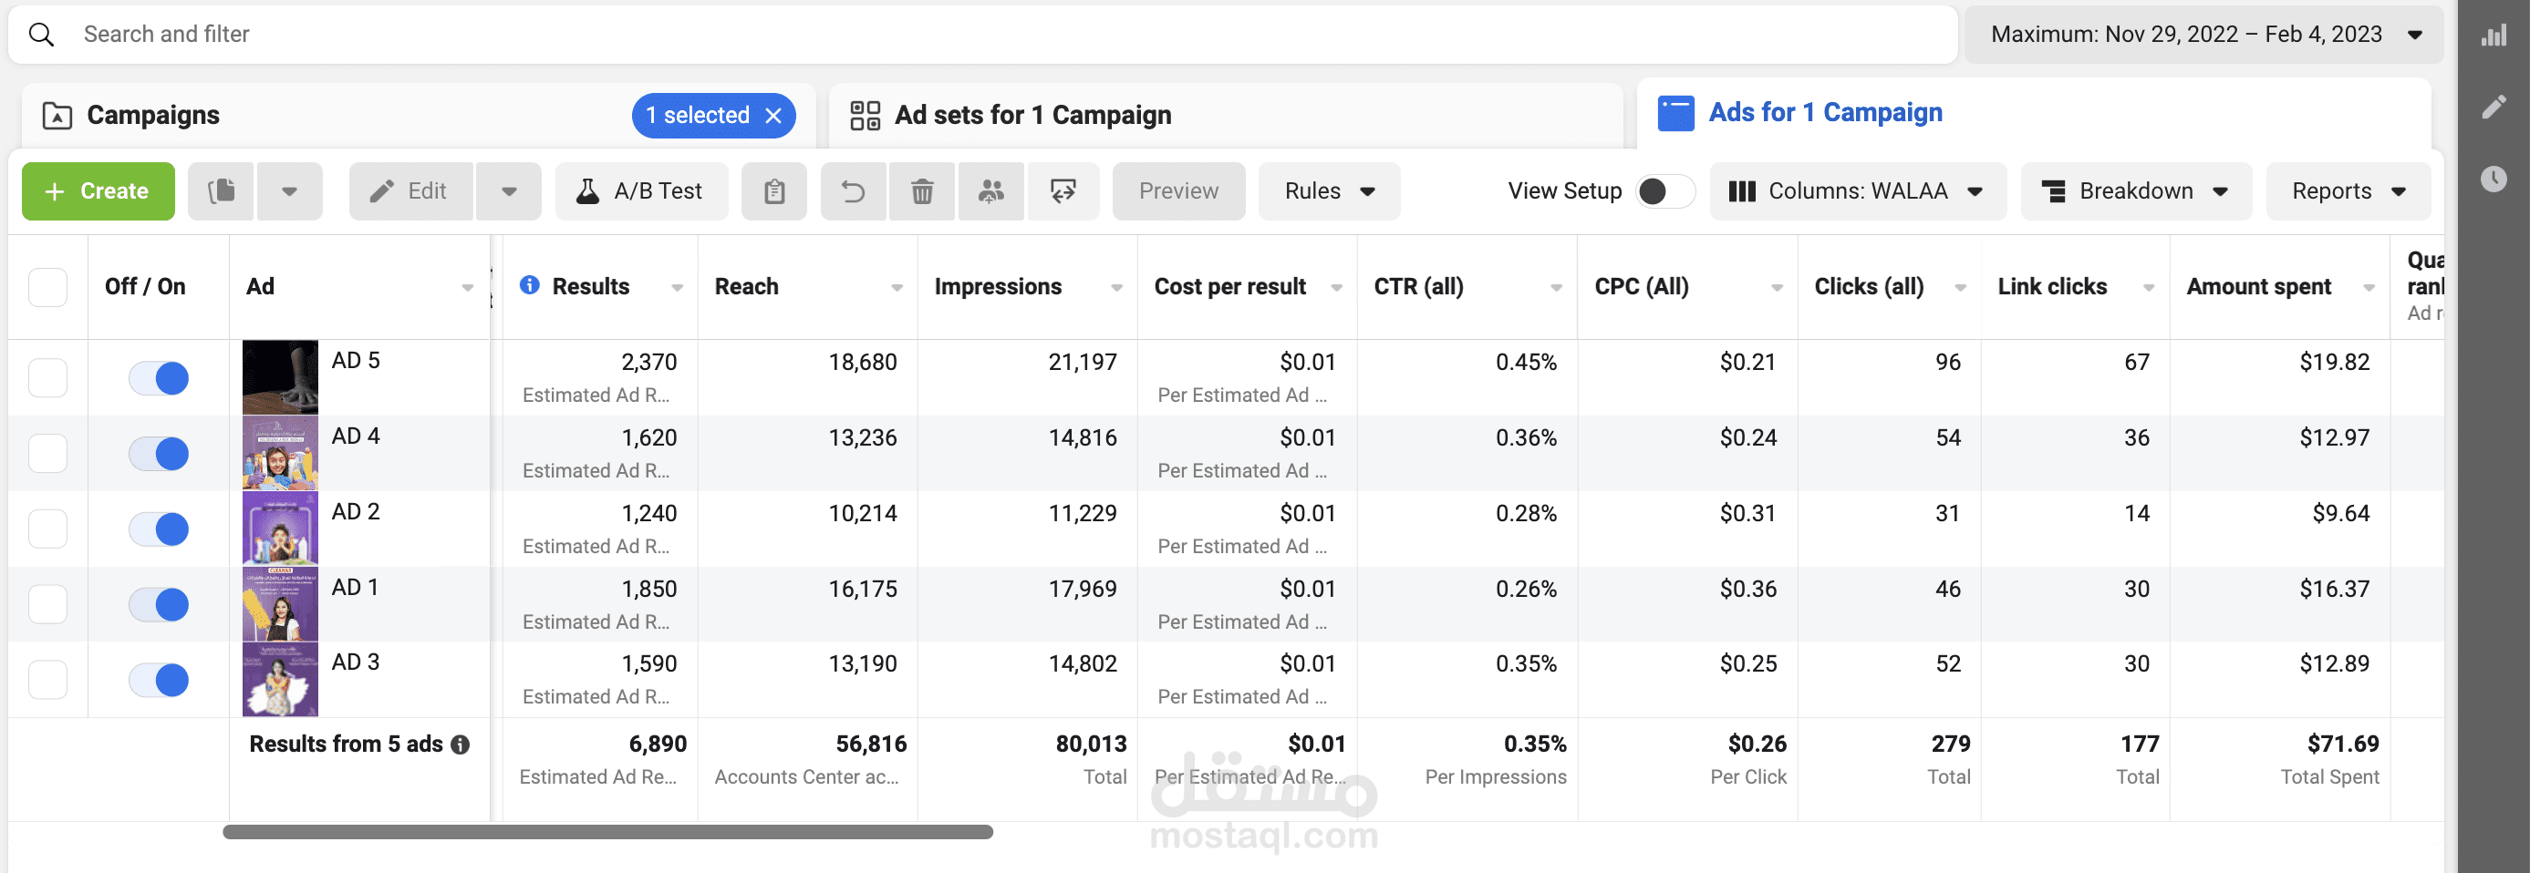Click the clipboard paste icon in toolbar
This screenshot has width=2530, height=873.
click(774, 191)
